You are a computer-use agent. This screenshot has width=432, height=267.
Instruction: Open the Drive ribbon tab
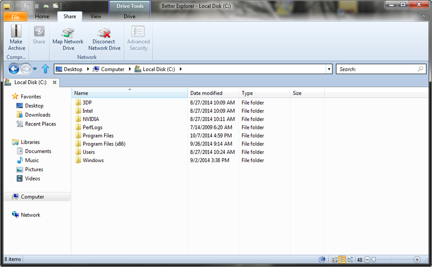coord(130,16)
